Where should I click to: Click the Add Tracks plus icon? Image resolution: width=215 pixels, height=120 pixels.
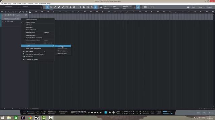tap(27, 12)
